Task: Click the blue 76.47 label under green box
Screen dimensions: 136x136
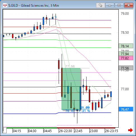Action: coord(70,111)
